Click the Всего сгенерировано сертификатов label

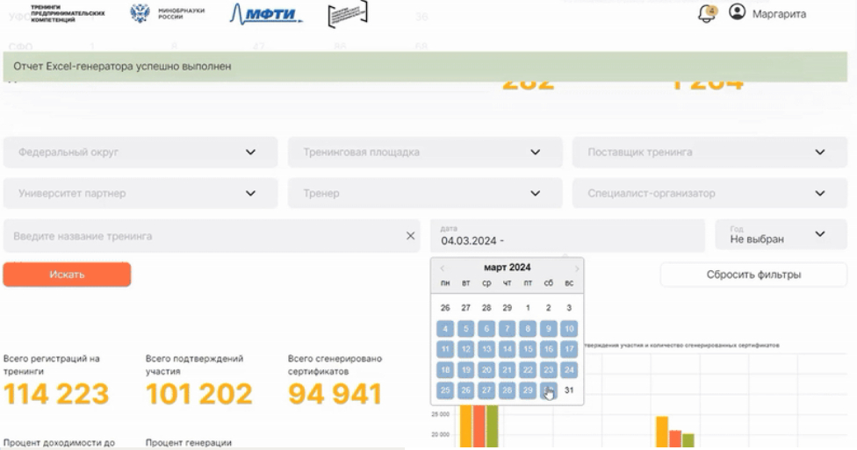(x=335, y=365)
